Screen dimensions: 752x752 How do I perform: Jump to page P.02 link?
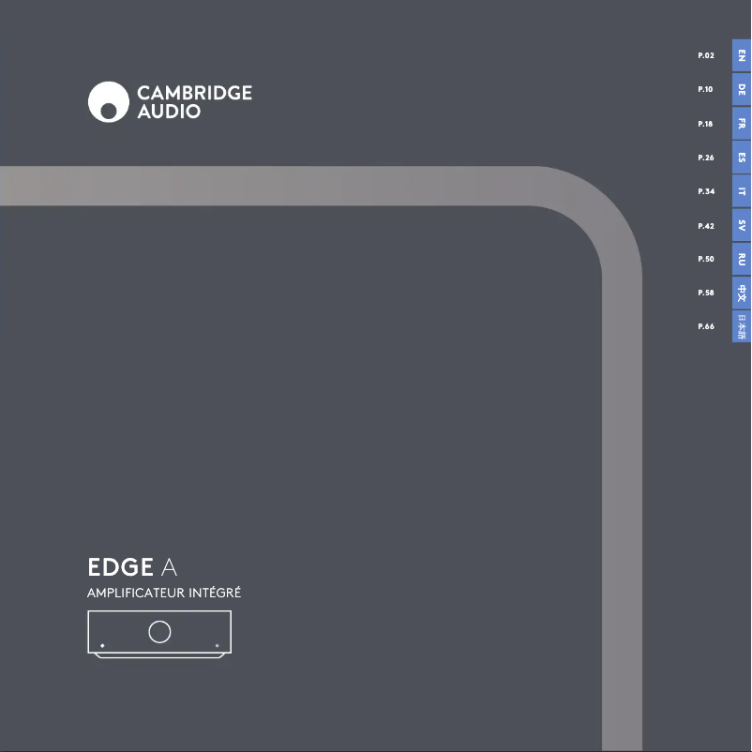point(706,56)
